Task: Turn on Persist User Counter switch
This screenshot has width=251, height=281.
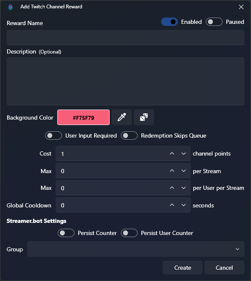Action: tap(129, 233)
